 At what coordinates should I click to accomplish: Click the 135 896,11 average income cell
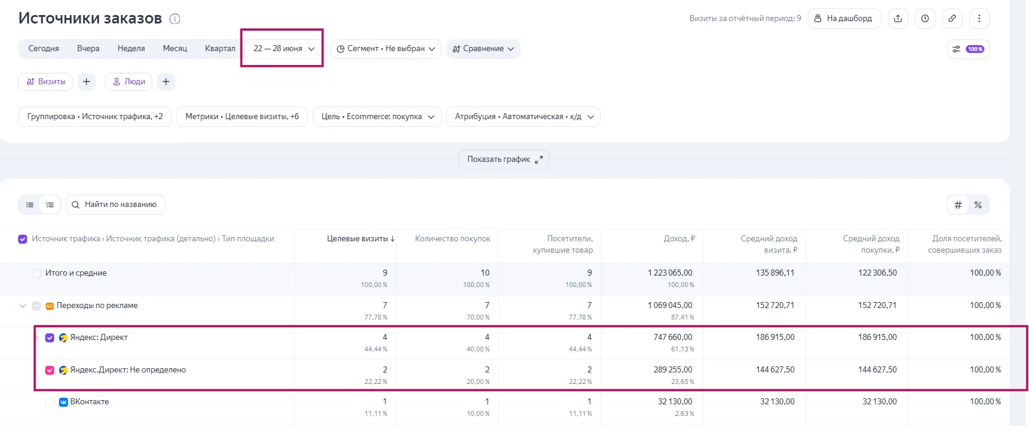(775, 273)
